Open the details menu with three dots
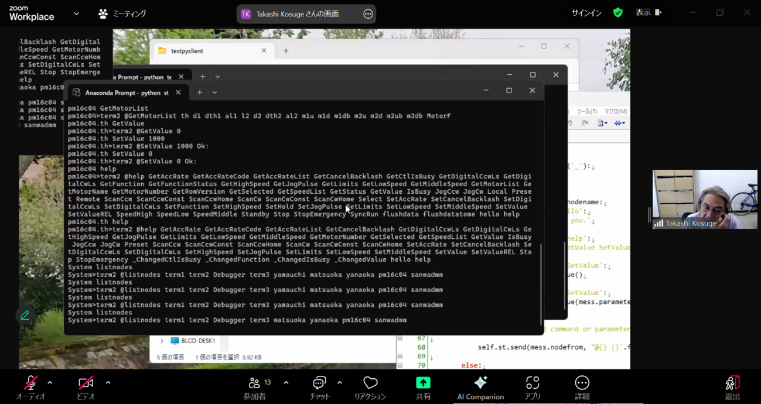 582,383
